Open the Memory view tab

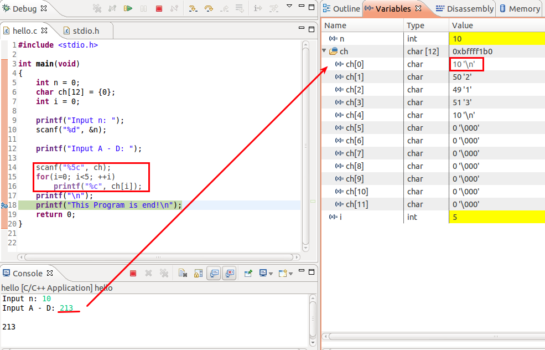(x=520, y=9)
